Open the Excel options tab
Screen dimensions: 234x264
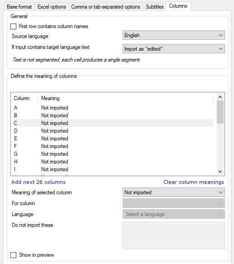tap(52, 7)
